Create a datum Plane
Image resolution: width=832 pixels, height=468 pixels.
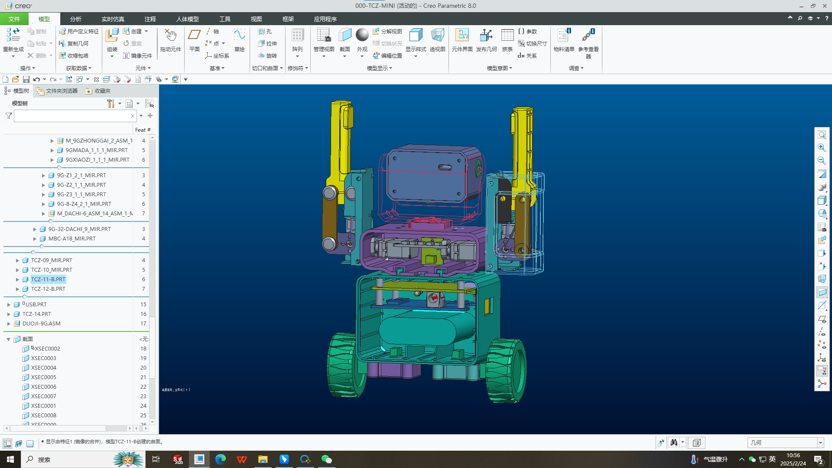(194, 36)
